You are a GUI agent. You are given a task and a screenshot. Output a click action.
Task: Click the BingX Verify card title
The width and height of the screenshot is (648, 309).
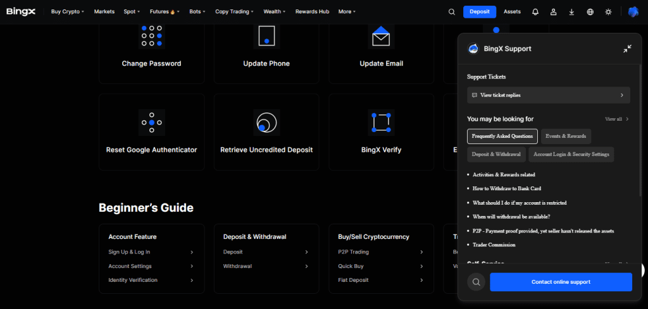(381, 150)
